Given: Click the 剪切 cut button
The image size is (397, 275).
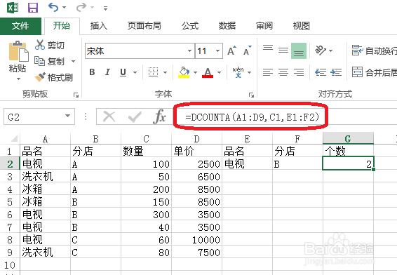Looking at the screenshot, I should click(x=50, y=45).
